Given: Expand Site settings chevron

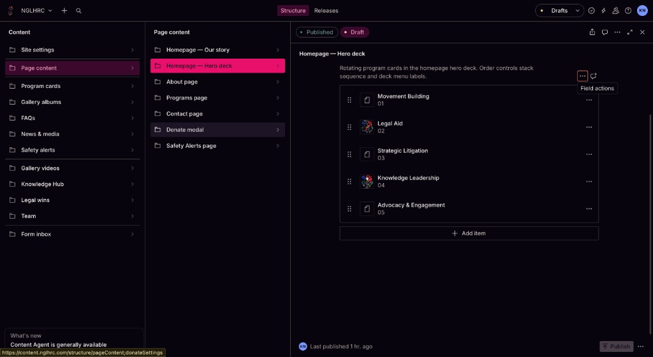Looking at the screenshot, I should coord(133,50).
